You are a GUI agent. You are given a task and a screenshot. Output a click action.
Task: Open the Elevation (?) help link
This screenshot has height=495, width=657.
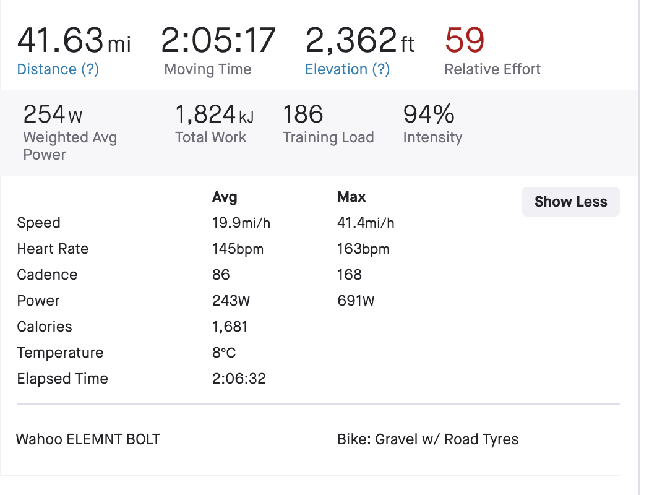tap(347, 69)
